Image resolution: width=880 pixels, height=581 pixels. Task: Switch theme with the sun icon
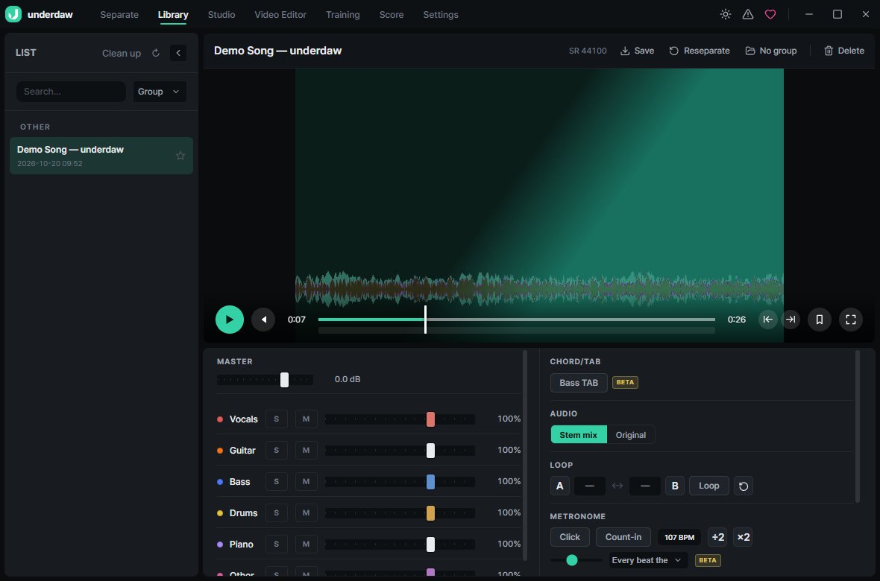(726, 15)
